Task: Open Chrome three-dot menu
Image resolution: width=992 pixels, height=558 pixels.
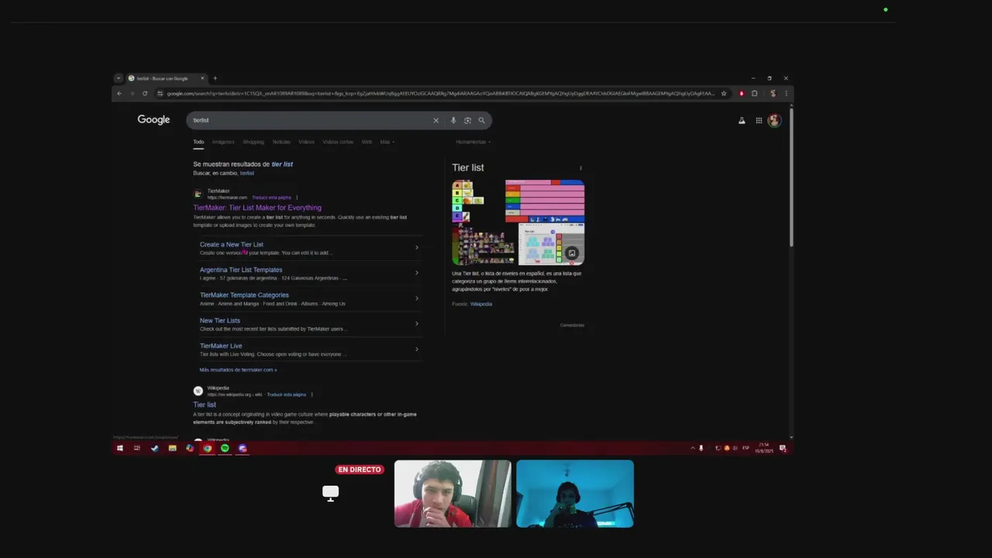Action: point(786,94)
